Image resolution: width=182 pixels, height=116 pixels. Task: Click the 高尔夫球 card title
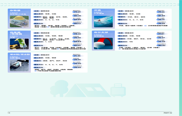point(100,33)
